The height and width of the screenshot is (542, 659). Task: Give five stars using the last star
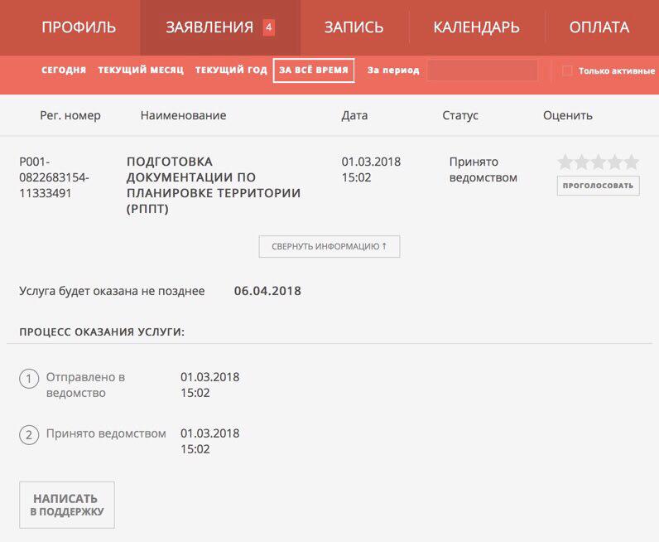(632, 162)
